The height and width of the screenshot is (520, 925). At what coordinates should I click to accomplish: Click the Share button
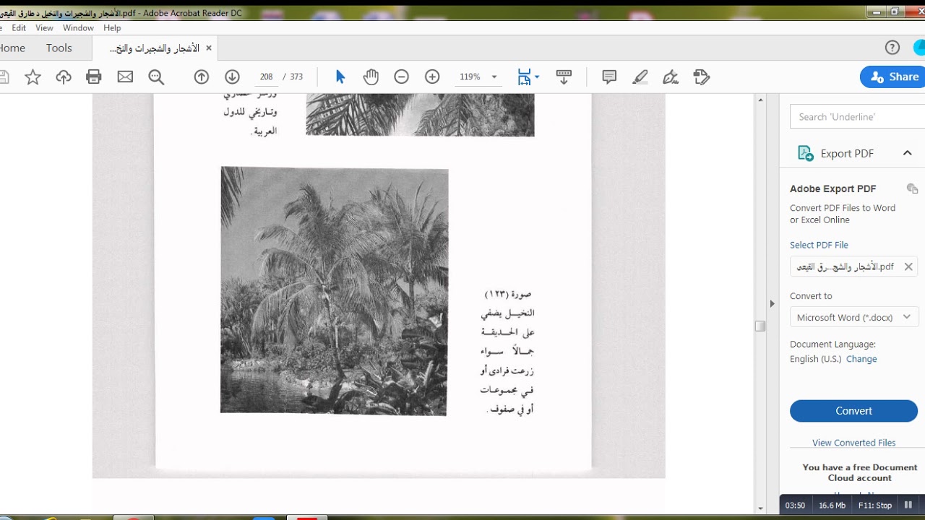[x=894, y=77]
